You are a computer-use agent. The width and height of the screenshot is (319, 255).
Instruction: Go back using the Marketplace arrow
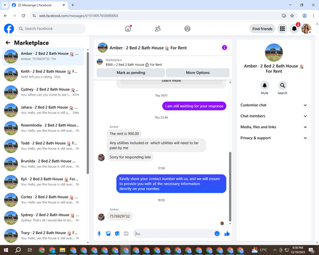(x=8, y=43)
